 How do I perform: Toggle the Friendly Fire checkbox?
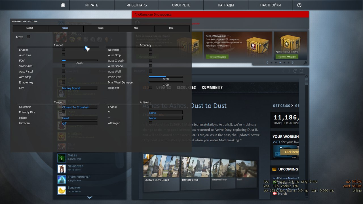point(63,112)
